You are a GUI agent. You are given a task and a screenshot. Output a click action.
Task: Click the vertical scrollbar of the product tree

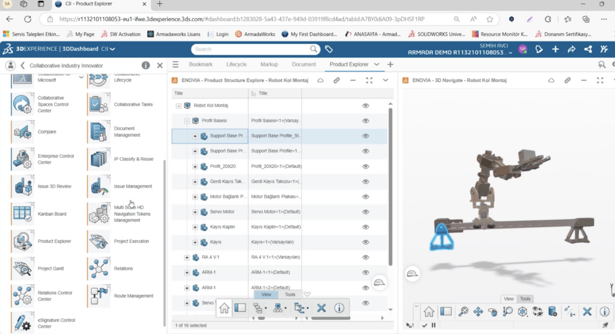390,186
